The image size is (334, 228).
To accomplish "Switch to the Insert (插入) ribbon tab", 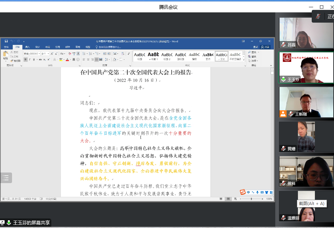I will pos(28,47).
